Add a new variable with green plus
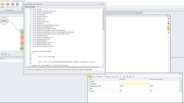184x103 pixels. tap(124, 77)
